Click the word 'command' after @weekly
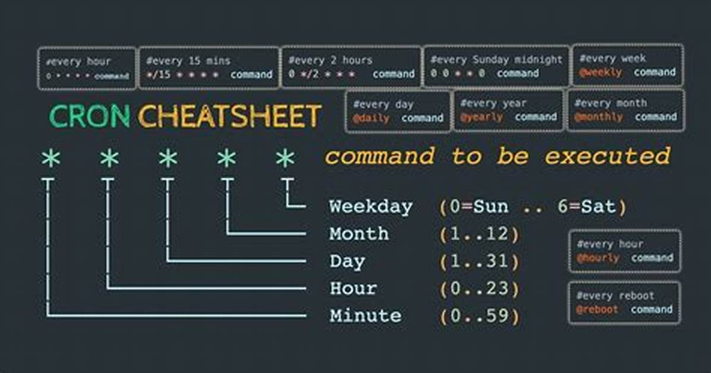This screenshot has width=711, height=373. tap(655, 72)
